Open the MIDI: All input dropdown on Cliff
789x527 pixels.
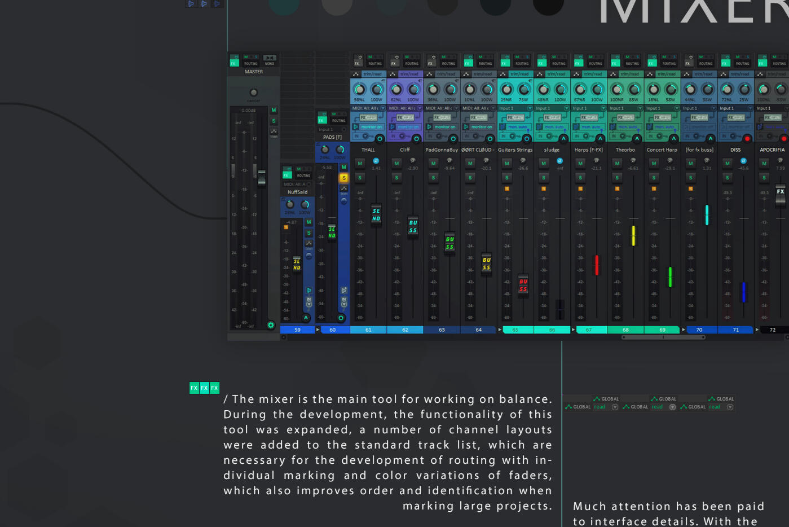[406, 108]
